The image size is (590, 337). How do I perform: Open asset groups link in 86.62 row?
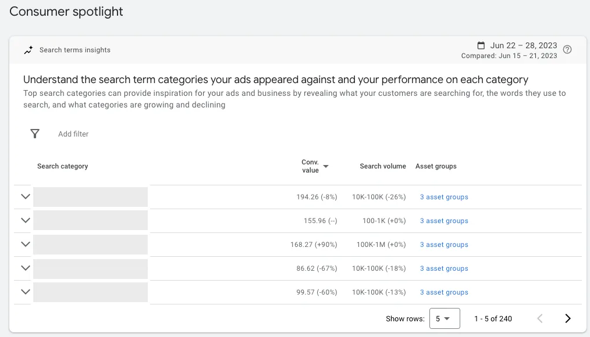click(x=444, y=268)
